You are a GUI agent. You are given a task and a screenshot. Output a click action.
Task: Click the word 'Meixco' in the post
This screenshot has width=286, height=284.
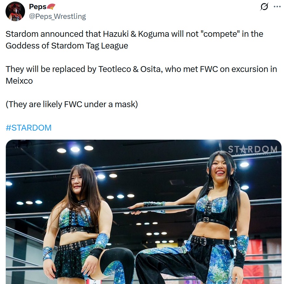point(19,81)
